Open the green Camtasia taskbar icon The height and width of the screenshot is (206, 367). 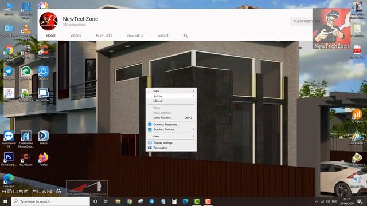pyautogui.click(x=197, y=201)
